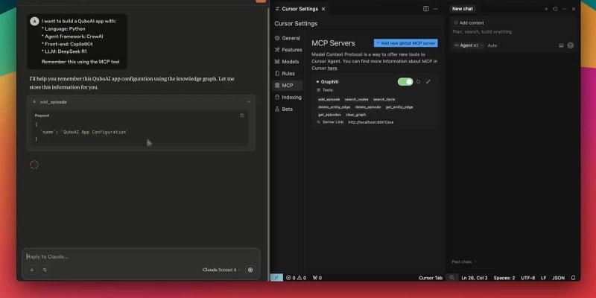
Task: Click the Add context button
Action: [x=469, y=23]
